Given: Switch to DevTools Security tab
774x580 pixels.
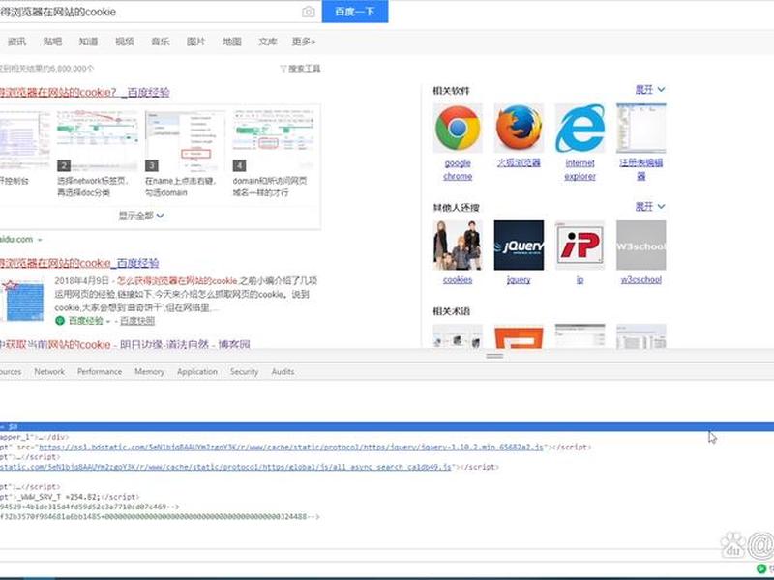Looking at the screenshot, I should (x=245, y=372).
